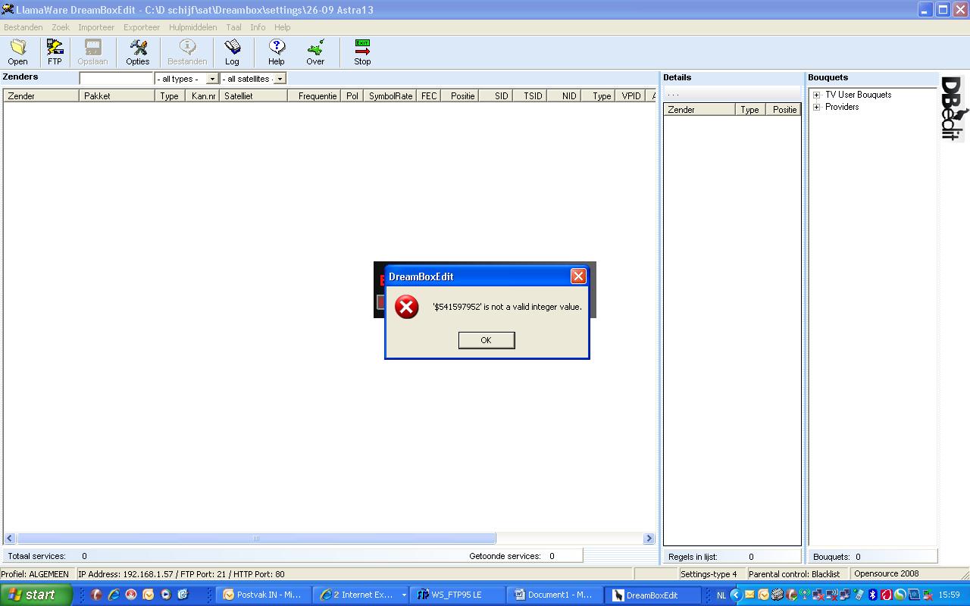Click the NL language indicator

point(721,595)
